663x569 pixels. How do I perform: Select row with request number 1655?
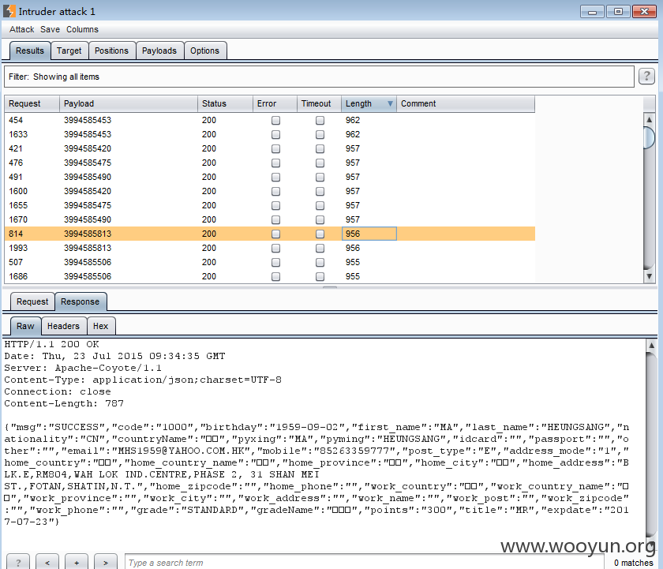click(x=270, y=205)
